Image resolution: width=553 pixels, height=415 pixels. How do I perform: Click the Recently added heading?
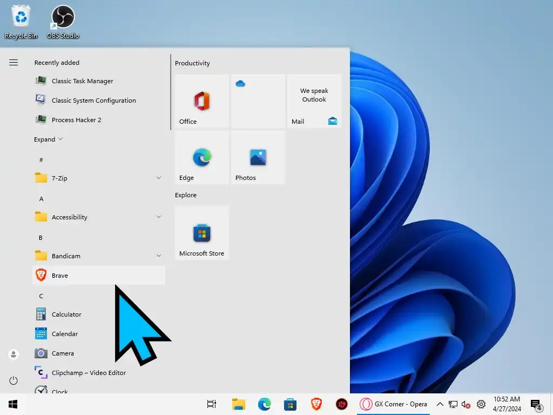tap(57, 63)
